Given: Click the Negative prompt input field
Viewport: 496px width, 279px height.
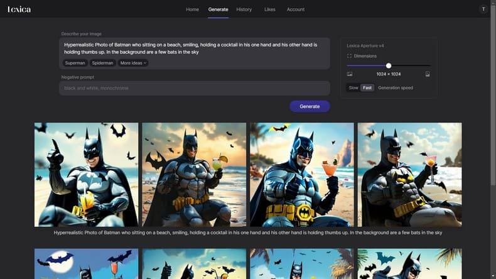Looking at the screenshot, I should point(195,88).
